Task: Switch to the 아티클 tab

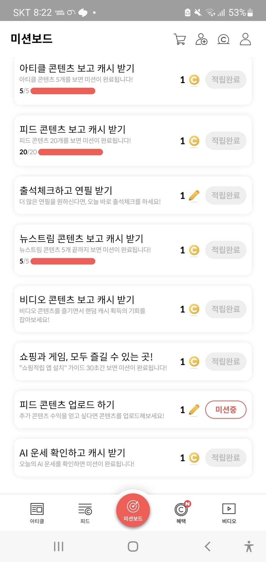Action: coord(37,513)
